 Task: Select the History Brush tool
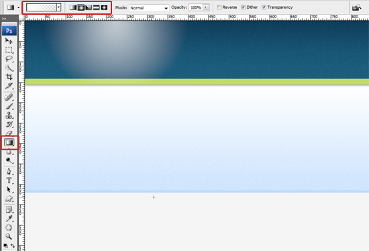9,124
